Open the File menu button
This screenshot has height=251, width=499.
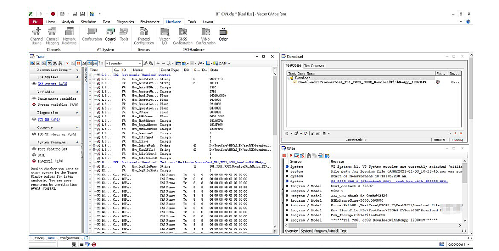tap(35, 22)
